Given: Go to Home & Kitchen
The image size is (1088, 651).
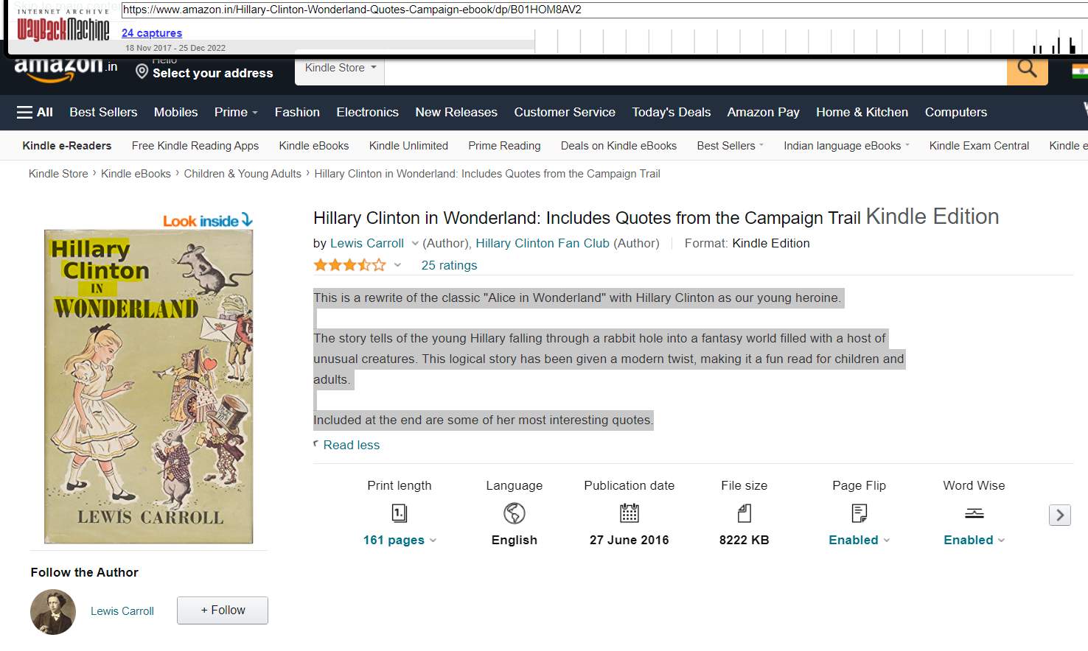Looking at the screenshot, I should 862,112.
